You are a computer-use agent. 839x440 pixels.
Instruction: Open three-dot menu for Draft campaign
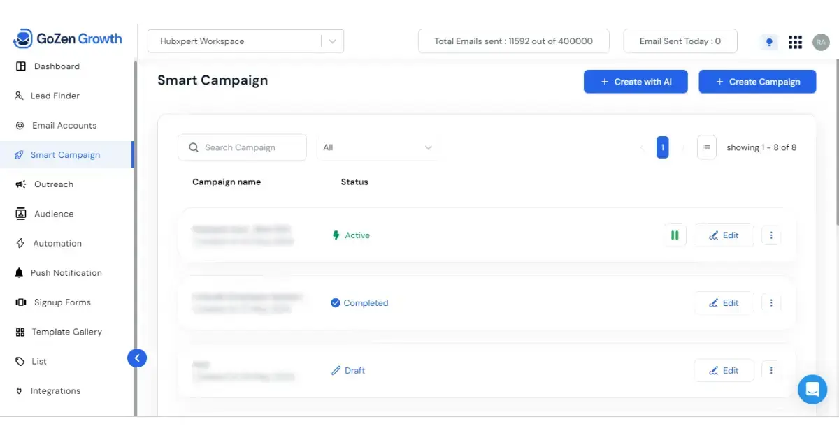pos(771,370)
